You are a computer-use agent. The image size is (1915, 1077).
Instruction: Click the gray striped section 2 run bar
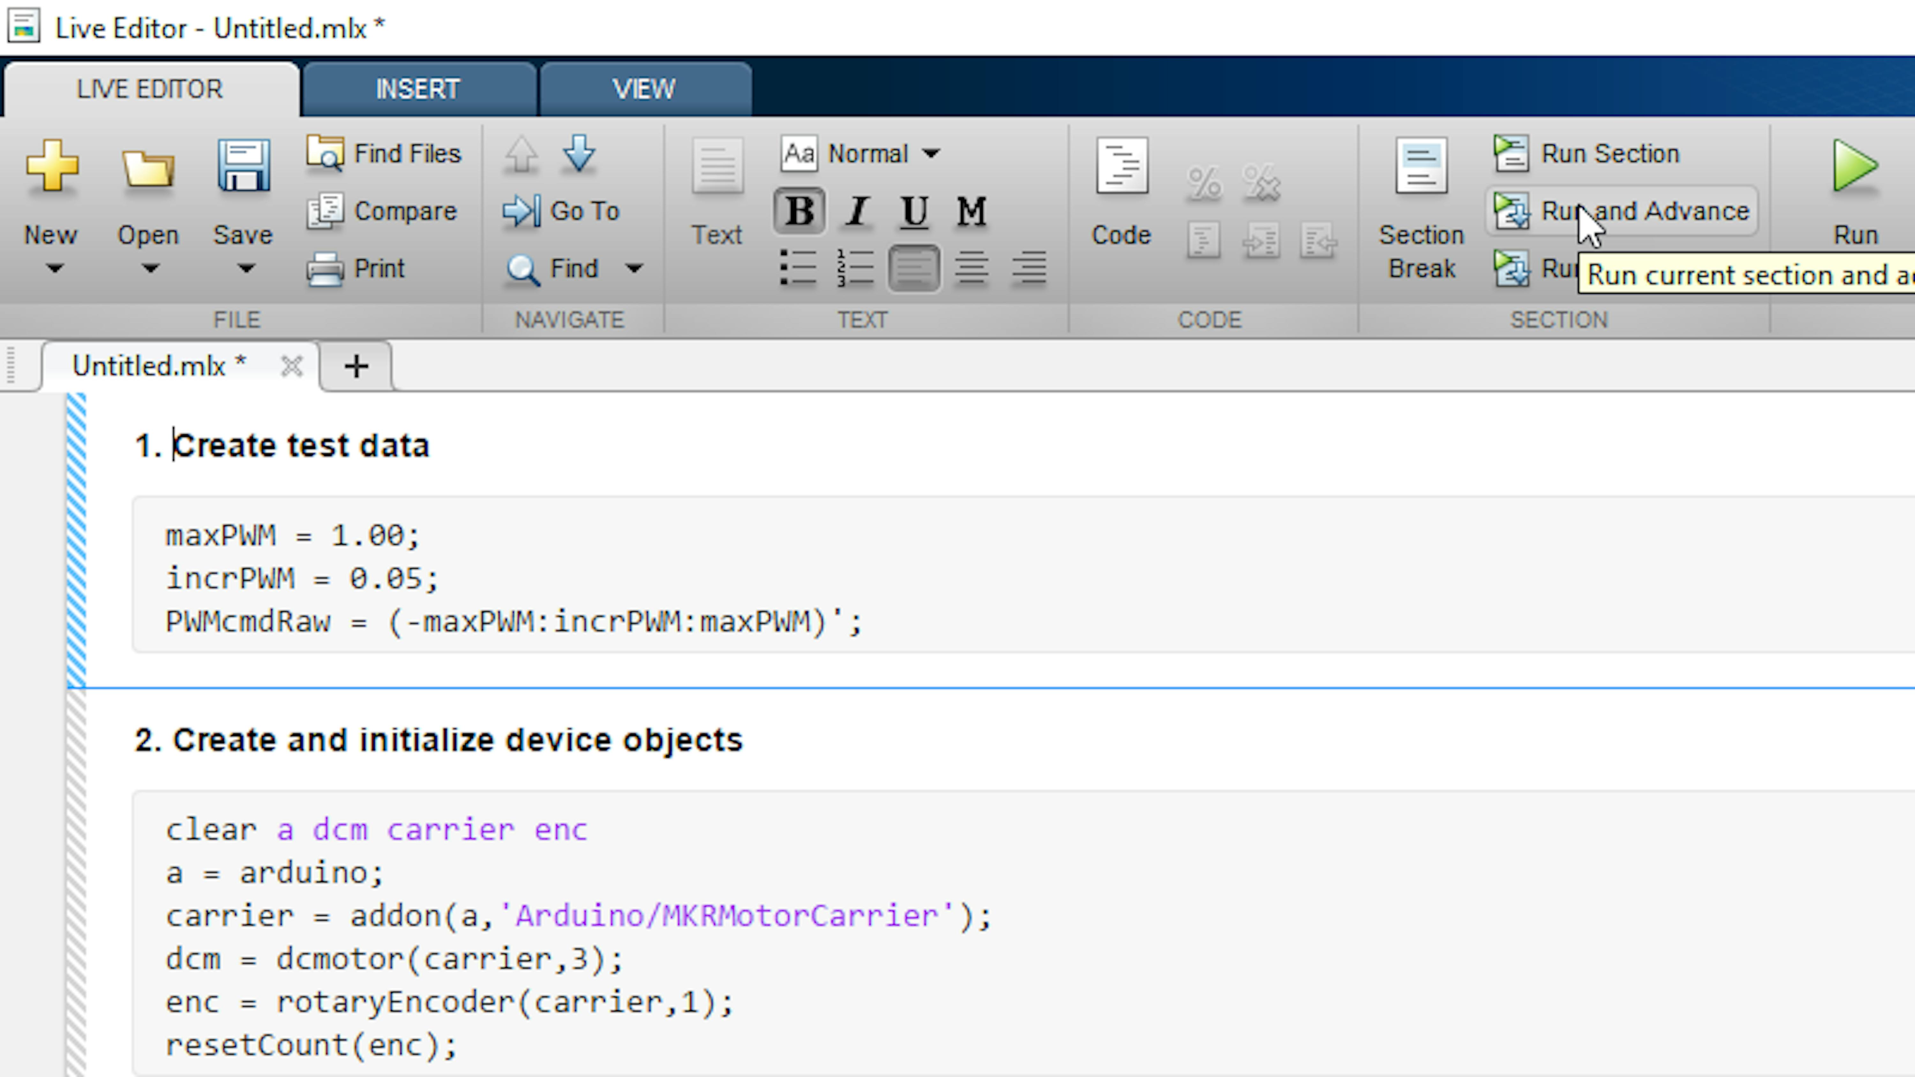76,883
